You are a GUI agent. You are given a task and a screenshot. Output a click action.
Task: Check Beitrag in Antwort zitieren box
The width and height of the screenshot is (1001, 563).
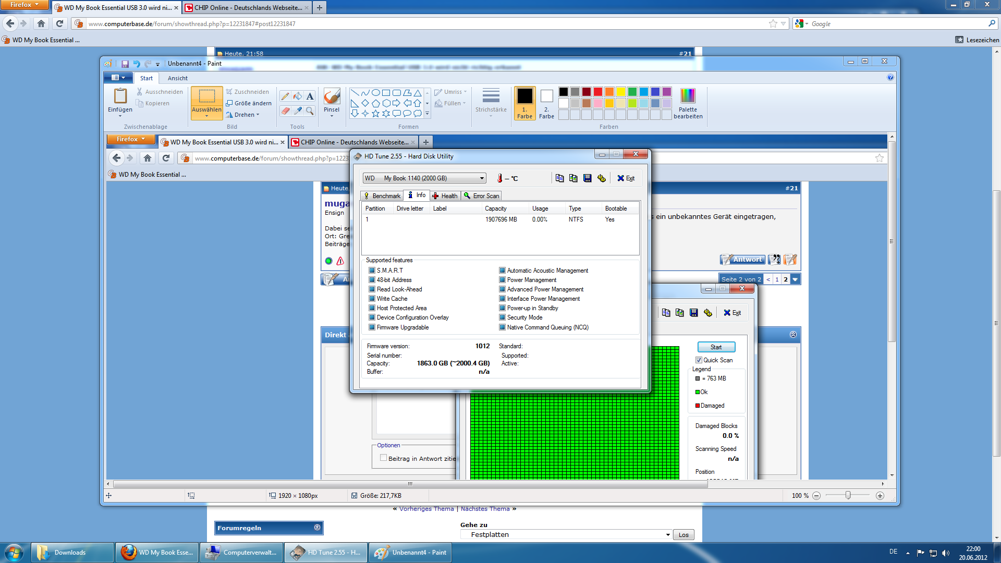(x=383, y=458)
